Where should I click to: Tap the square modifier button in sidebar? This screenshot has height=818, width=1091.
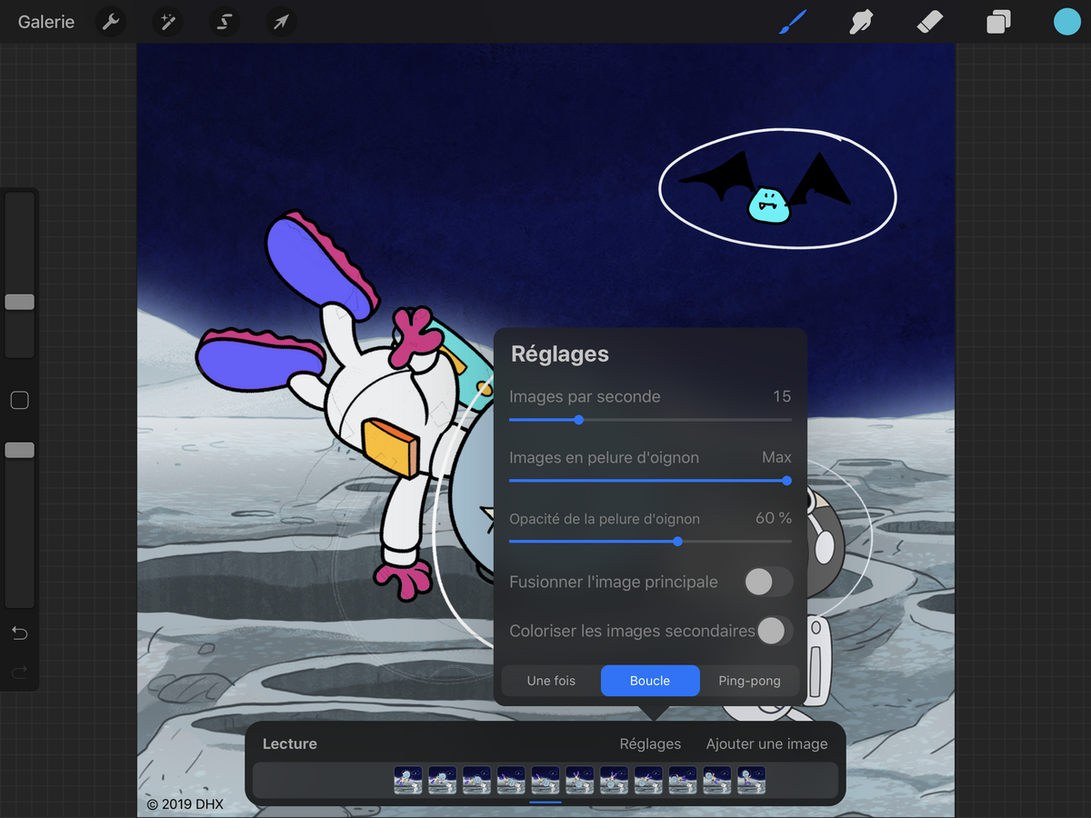pyautogui.click(x=19, y=400)
